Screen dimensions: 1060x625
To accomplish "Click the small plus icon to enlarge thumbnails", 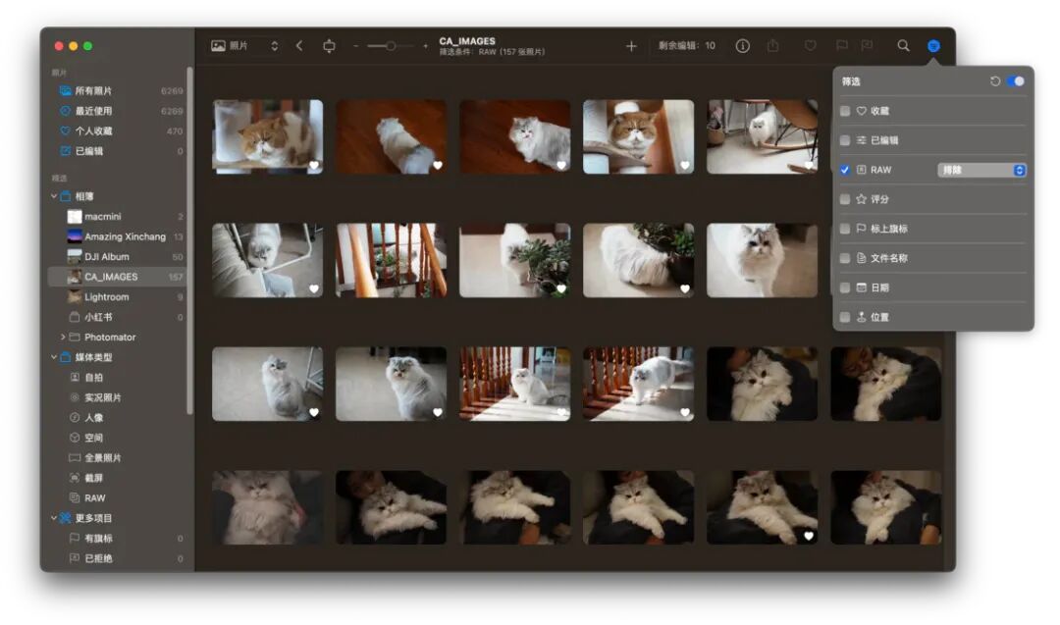I will (425, 46).
